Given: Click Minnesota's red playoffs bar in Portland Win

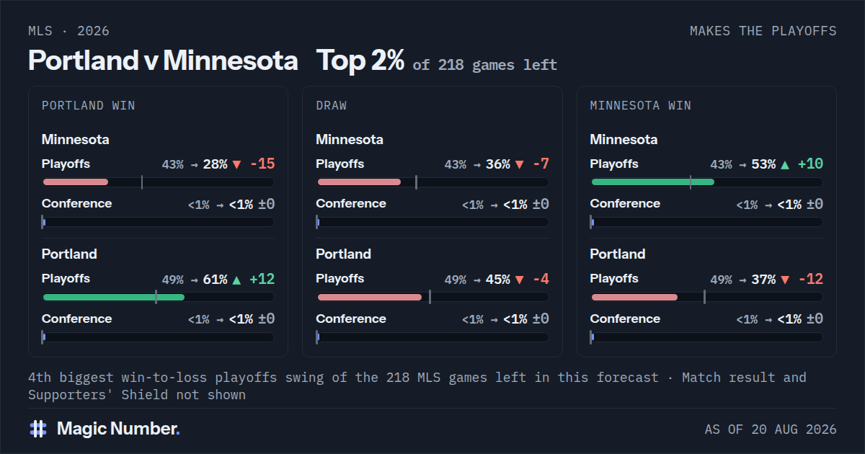Looking at the screenshot, I should pos(76,182).
